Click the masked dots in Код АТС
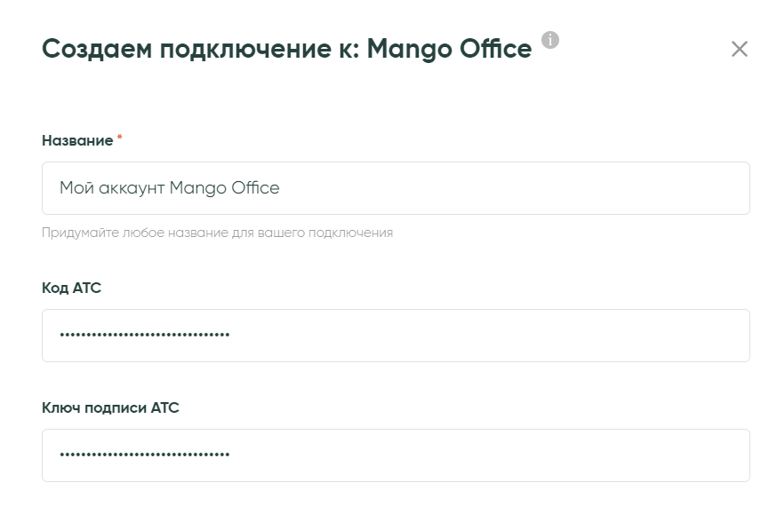Screen dimensions: 777x506 (144, 336)
